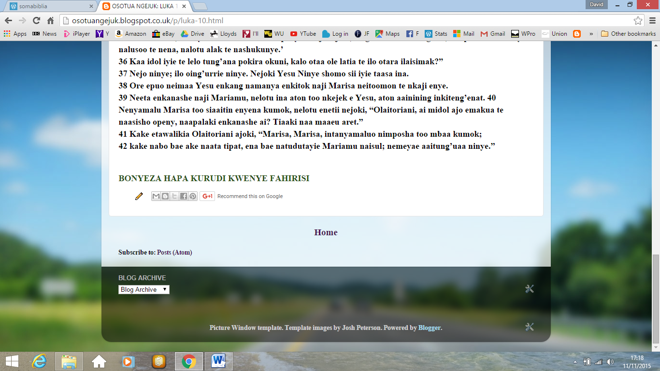Click the Google +1 button

coord(207,196)
